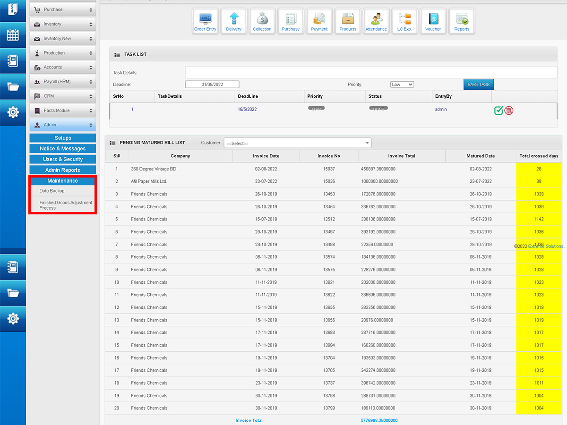Image resolution: width=567 pixels, height=425 pixels.
Task: Open the Payment shortcut icon
Action: click(319, 21)
